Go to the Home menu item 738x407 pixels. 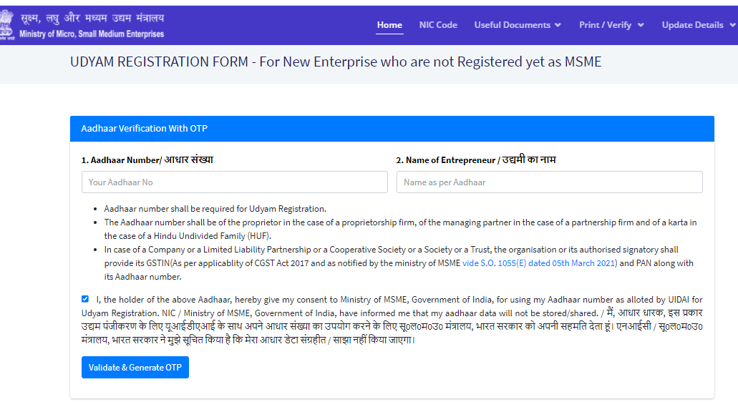[x=389, y=25]
